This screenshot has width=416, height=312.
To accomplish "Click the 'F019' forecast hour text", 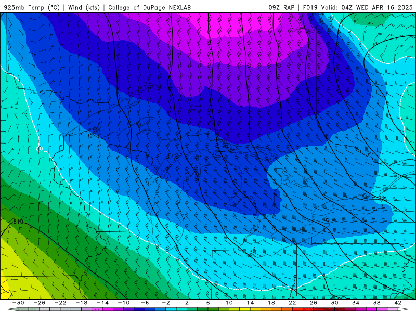I will [x=310, y=7].
